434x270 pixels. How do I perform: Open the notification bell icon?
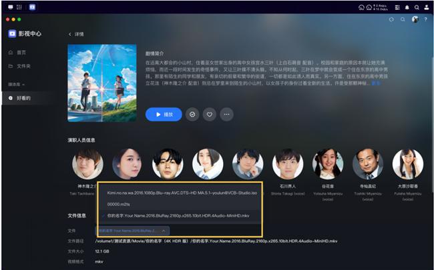pos(407,7)
